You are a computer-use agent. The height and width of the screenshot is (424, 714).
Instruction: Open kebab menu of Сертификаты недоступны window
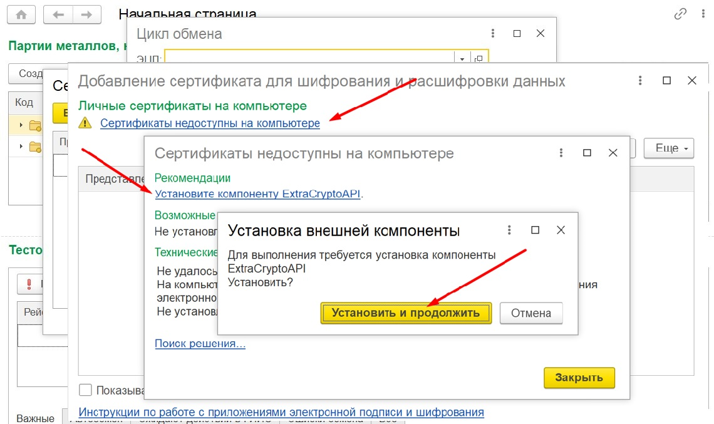tap(561, 153)
